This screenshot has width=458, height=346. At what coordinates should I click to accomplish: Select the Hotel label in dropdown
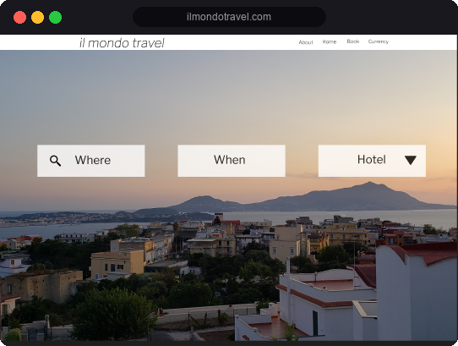[x=372, y=159]
